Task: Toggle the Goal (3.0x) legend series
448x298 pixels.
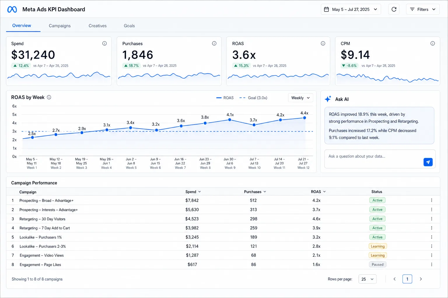Action: [253, 98]
